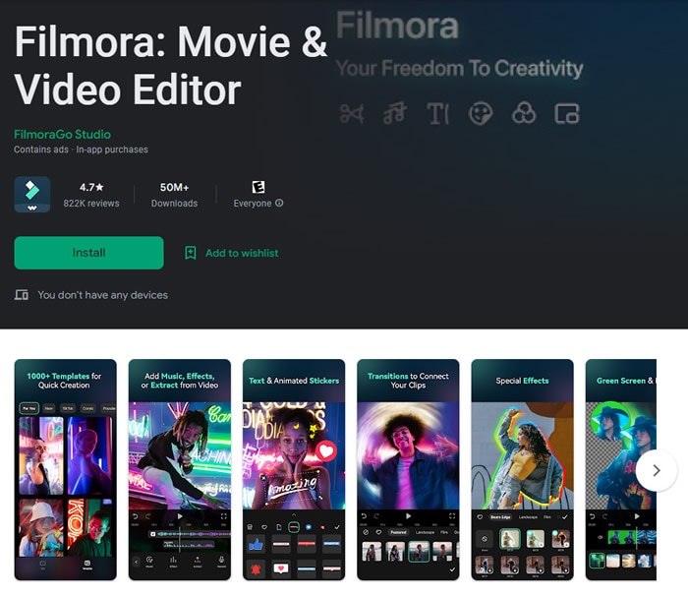
Task: Open the Green Screen screenshot
Action: 621,470
